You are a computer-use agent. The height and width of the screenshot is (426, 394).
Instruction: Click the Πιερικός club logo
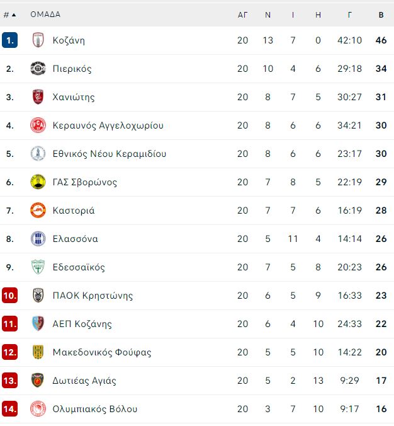pos(38,69)
